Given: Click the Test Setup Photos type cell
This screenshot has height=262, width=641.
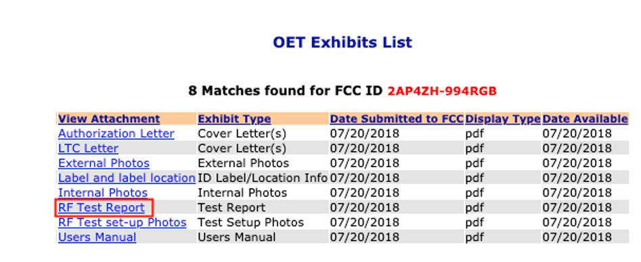Looking at the screenshot, I should 250,222.
